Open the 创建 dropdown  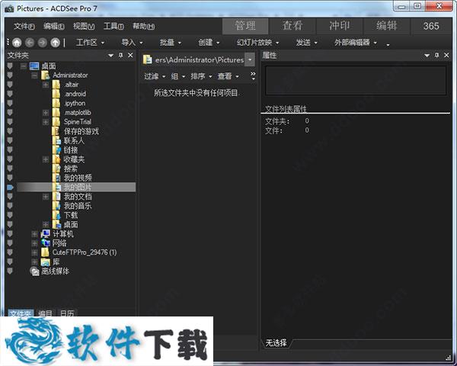209,43
